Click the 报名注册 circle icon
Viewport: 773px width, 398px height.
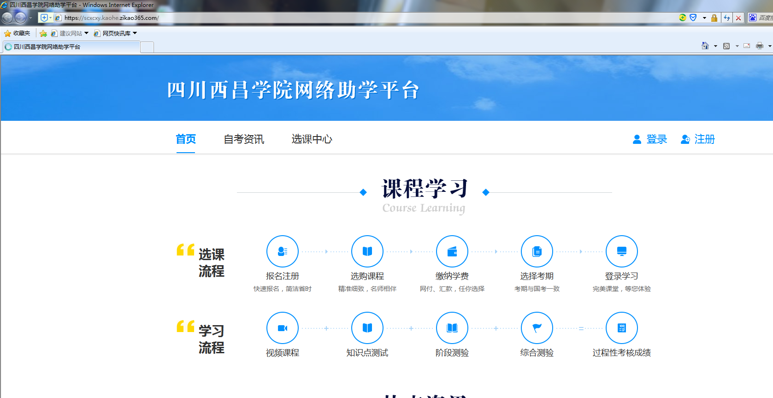pos(283,251)
